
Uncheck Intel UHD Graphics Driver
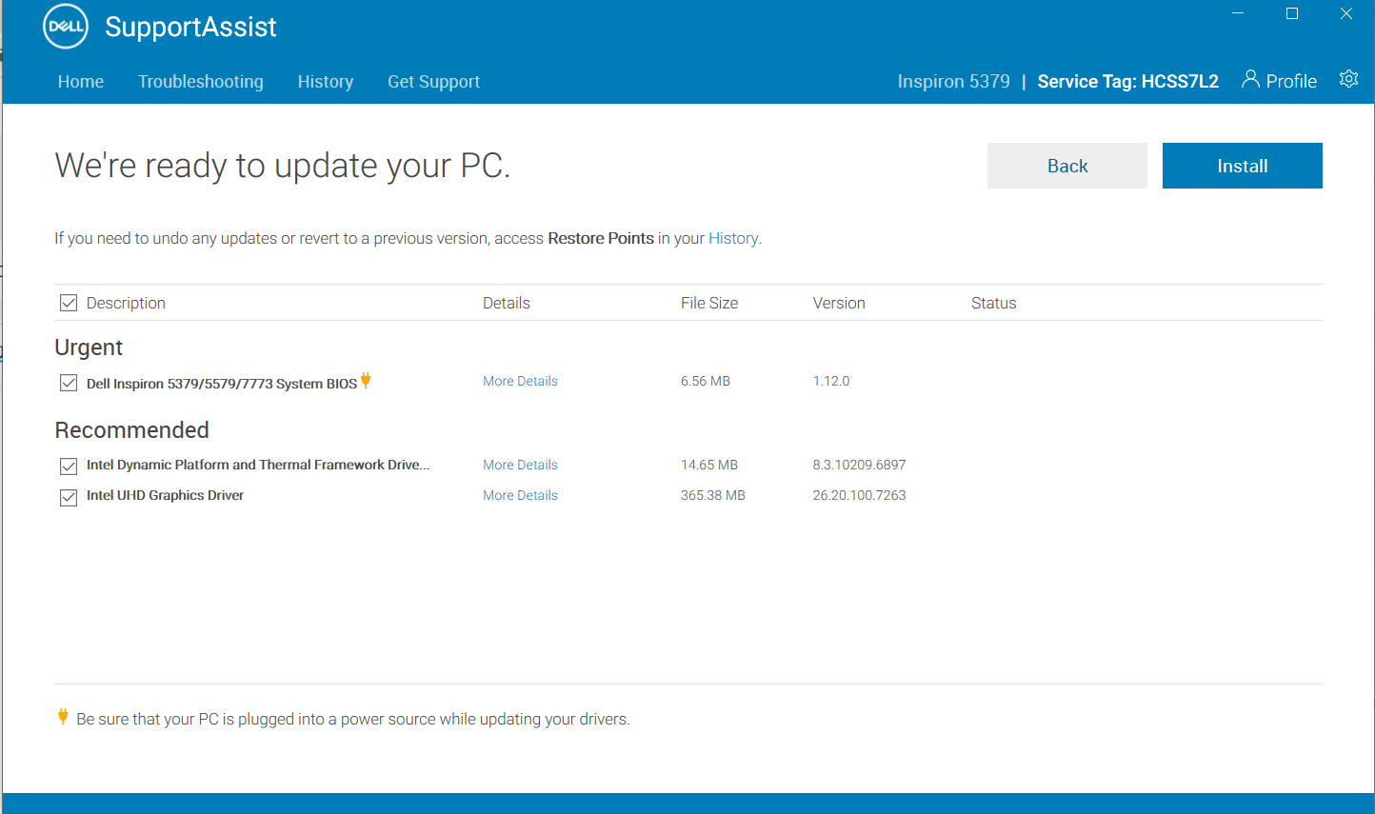coord(69,497)
